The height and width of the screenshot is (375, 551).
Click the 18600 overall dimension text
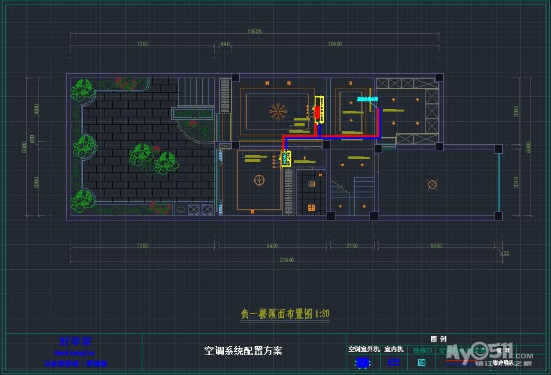click(x=255, y=31)
